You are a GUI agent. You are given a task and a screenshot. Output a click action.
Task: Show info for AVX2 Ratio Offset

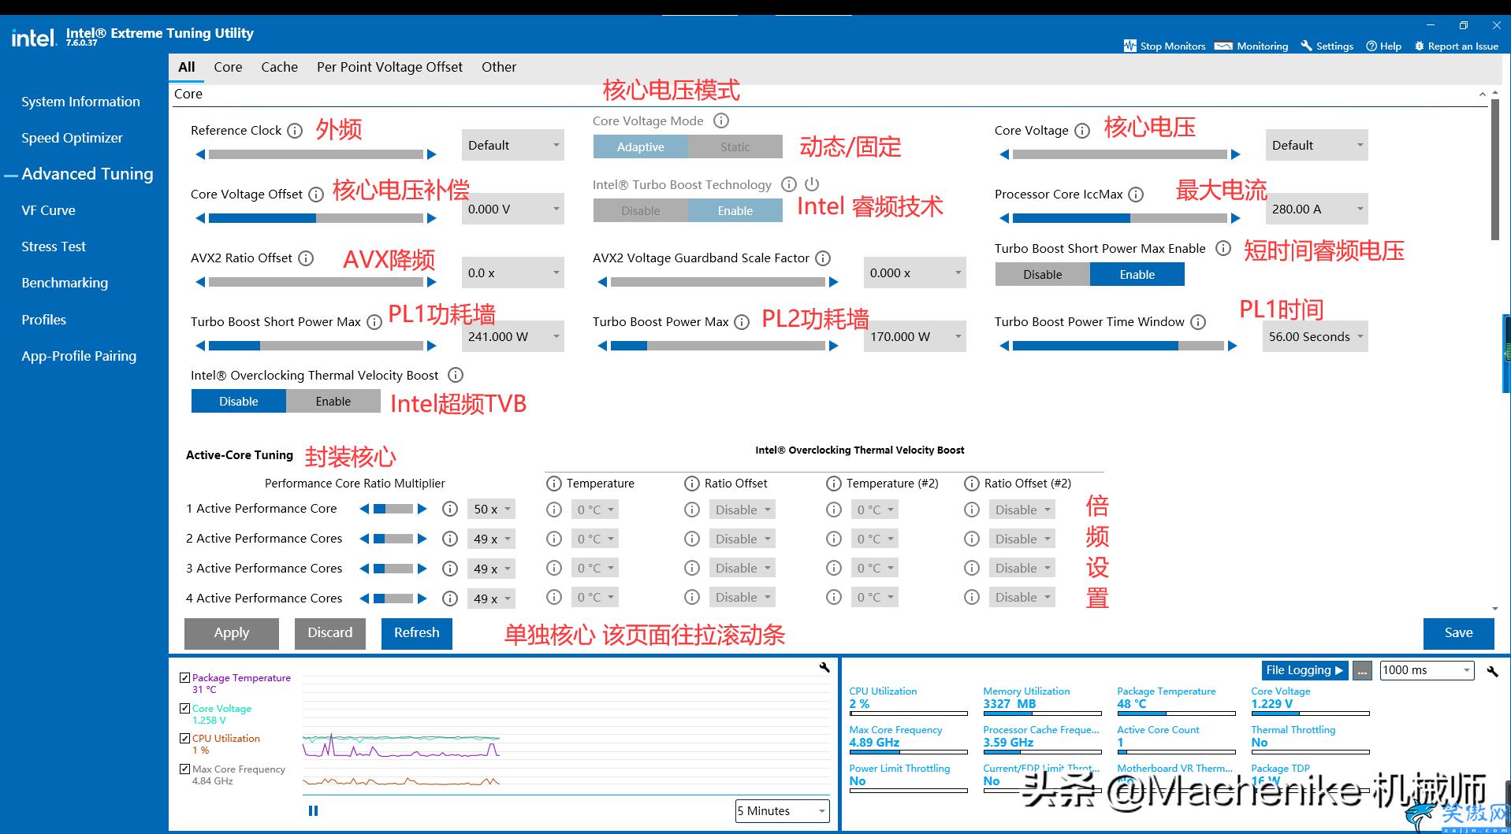307,258
